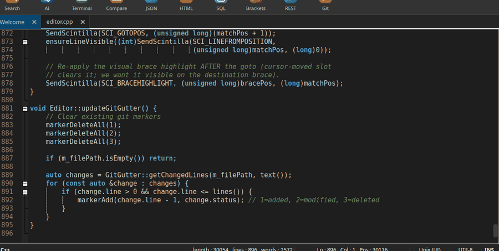Click the Unix (LF) line ending indicator

point(430,249)
